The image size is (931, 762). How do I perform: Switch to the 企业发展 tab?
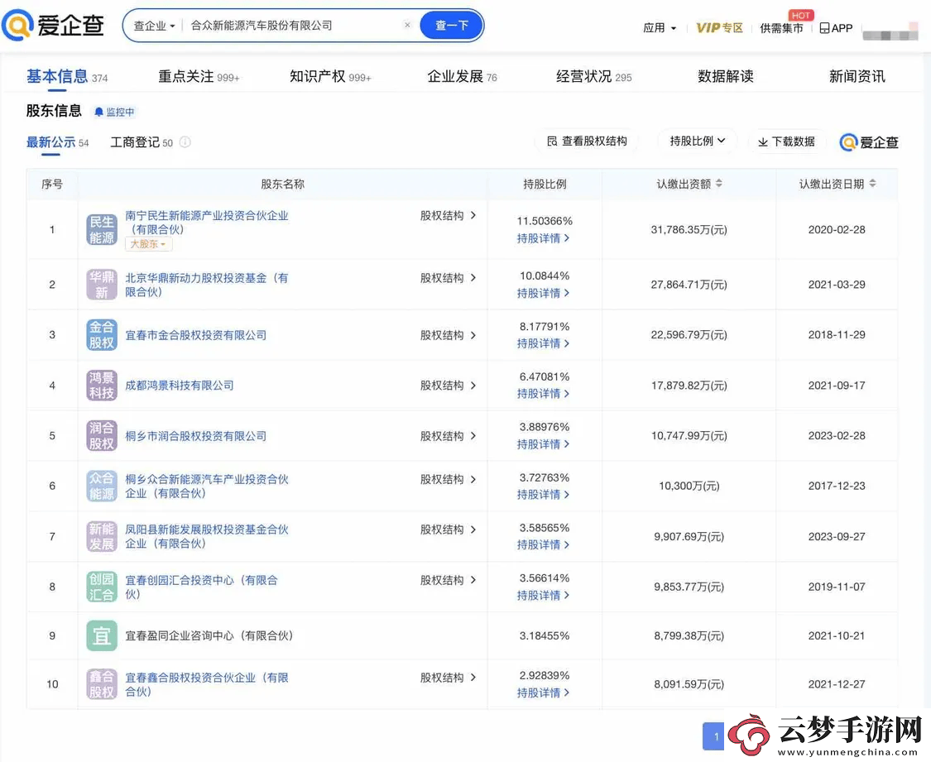(x=462, y=77)
